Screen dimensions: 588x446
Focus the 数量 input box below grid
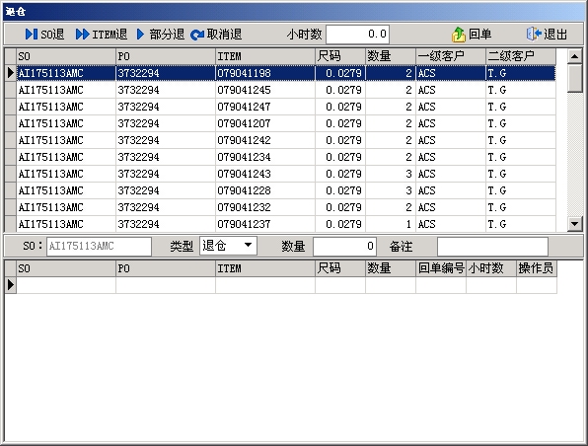click(x=344, y=247)
